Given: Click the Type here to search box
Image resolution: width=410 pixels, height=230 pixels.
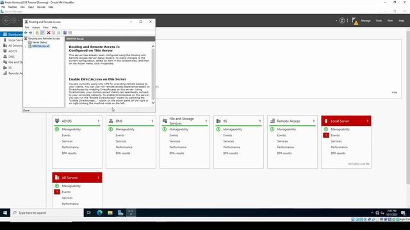Looking at the screenshot, I should pos(47,213).
